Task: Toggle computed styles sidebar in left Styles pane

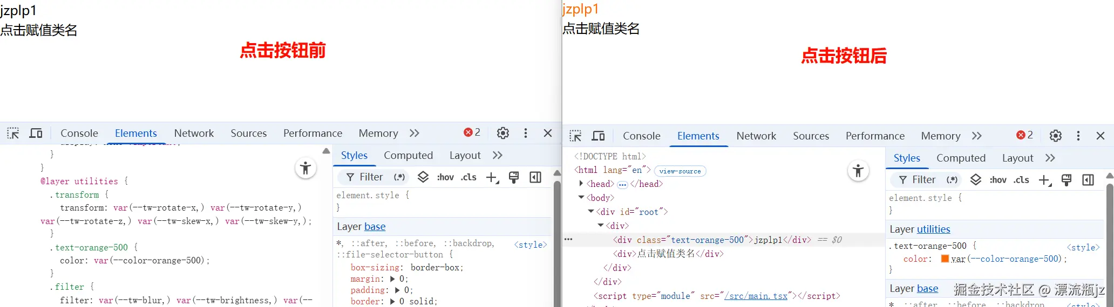Action: click(x=535, y=177)
